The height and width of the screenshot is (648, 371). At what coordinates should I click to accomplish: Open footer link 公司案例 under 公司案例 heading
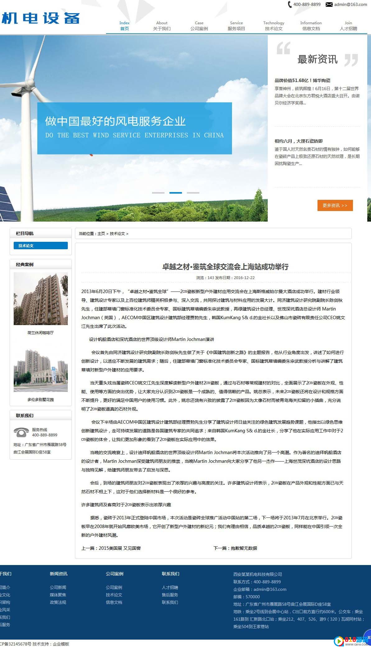click(x=114, y=587)
